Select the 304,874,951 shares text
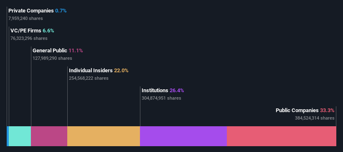Screen dimensions: 343x152 point(161,98)
